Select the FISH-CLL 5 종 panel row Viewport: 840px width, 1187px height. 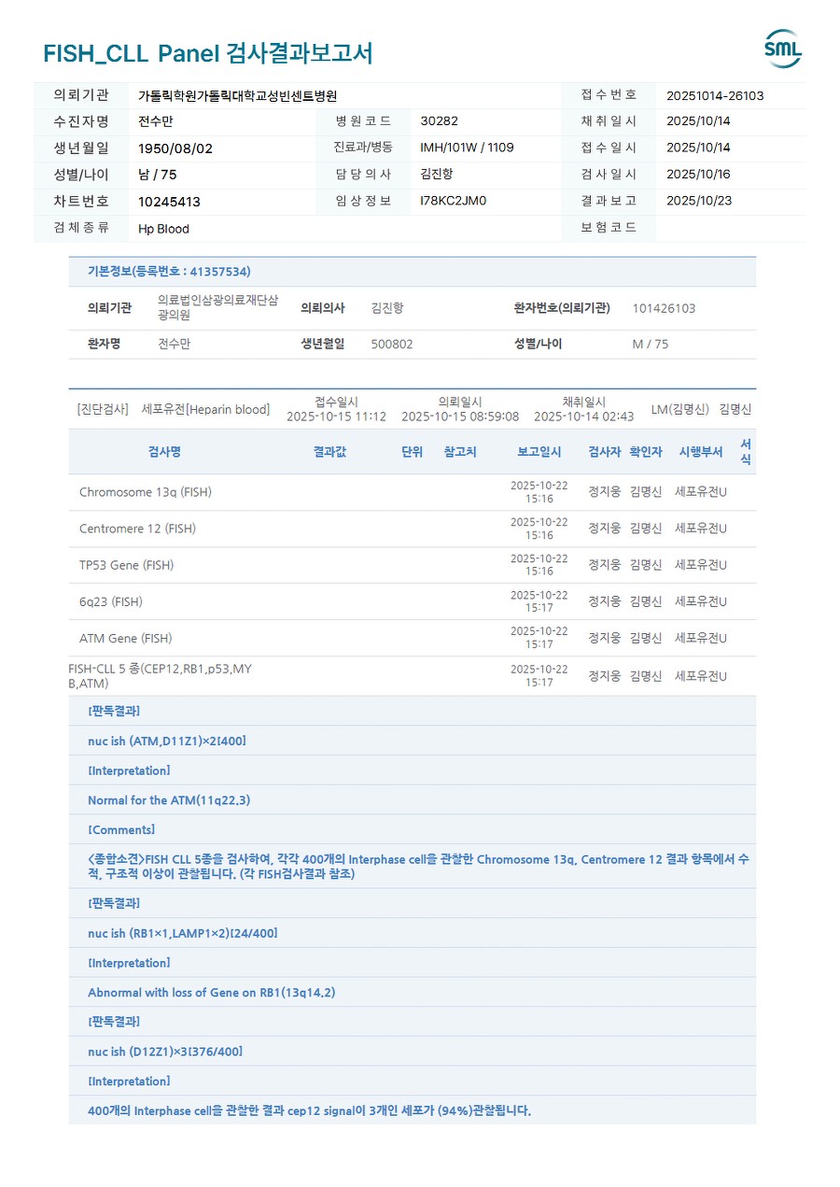click(x=413, y=676)
